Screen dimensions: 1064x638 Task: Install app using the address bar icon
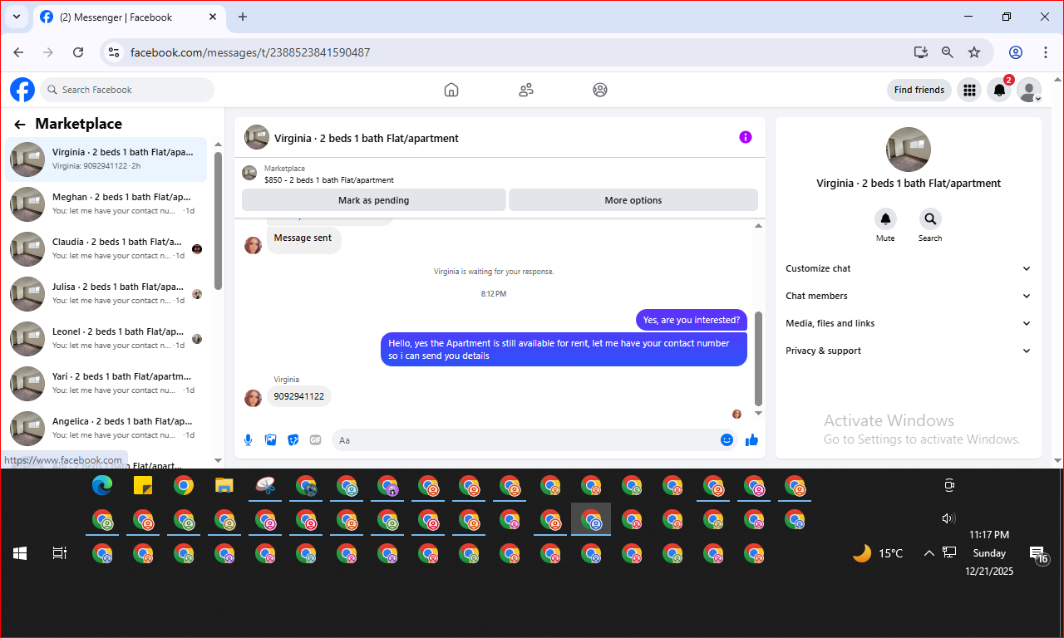[x=920, y=52]
